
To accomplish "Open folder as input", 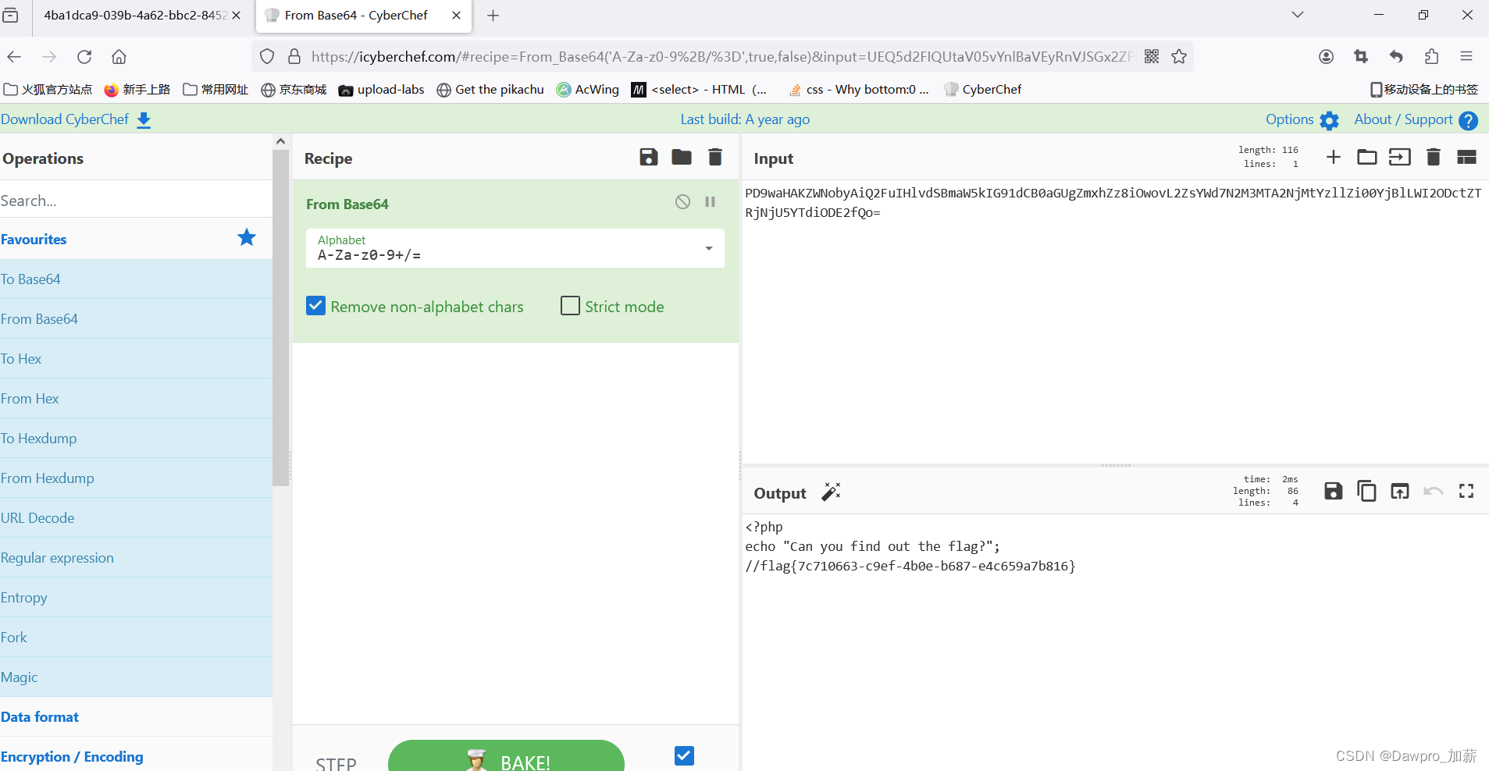I will (1366, 157).
